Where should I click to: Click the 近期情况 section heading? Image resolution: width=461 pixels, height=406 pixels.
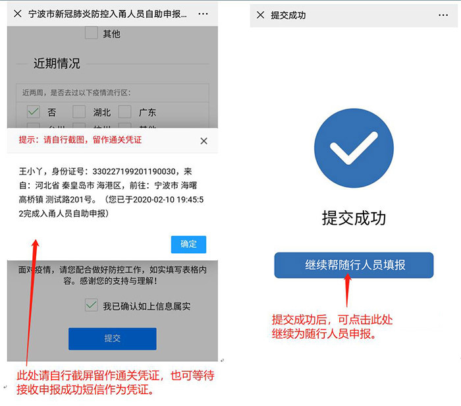57,63
